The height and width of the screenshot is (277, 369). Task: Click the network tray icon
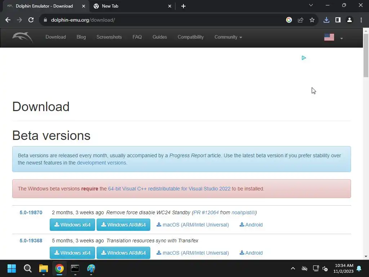(316, 268)
